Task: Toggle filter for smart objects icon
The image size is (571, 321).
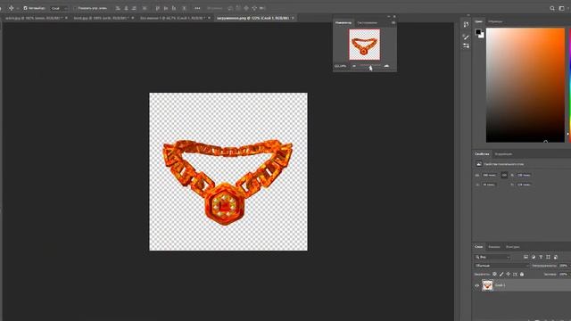Action: (x=556, y=257)
